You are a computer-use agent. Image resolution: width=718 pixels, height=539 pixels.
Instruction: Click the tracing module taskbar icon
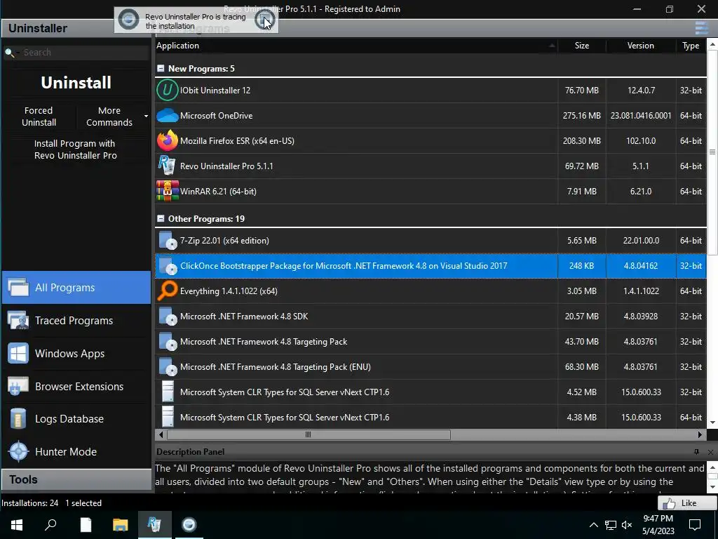pyautogui.click(x=189, y=524)
